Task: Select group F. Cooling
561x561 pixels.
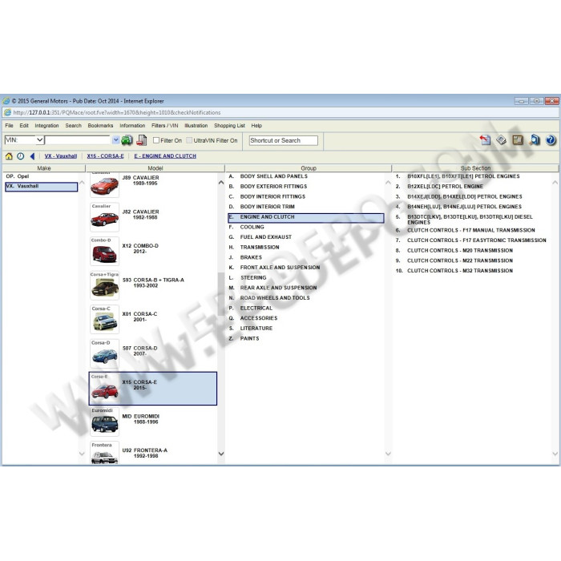Action: click(247, 227)
